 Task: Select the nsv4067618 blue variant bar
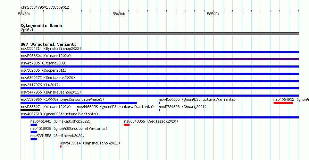(x=160, y=117)
